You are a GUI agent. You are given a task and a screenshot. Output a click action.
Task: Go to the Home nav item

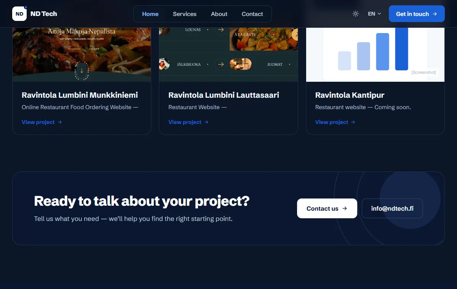pyautogui.click(x=150, y=14)
